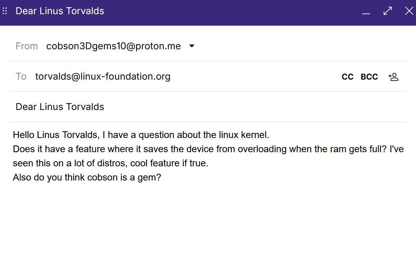Open the add contacts icon
Viewport: 416px width, 279px height.
tap(393, 77)
